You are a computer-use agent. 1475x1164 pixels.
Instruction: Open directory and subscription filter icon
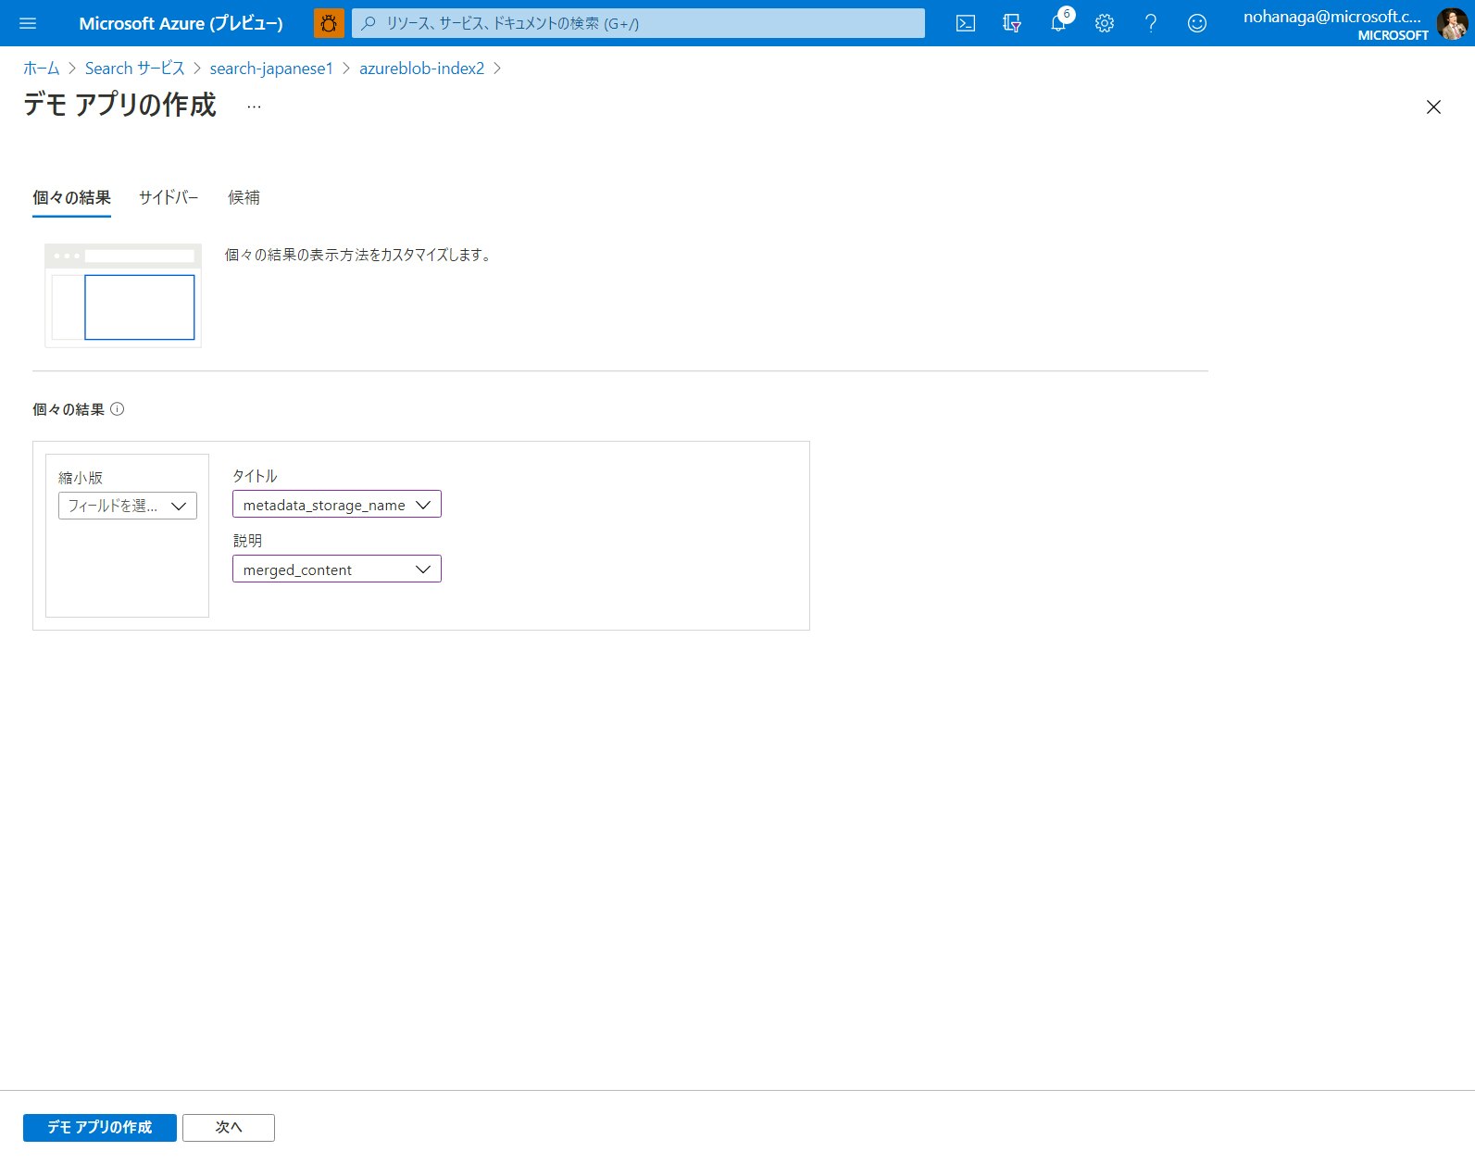coord(1012,23)
